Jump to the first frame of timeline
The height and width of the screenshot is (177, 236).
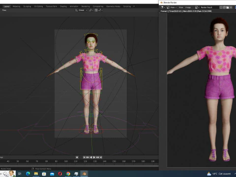(84, 157)
